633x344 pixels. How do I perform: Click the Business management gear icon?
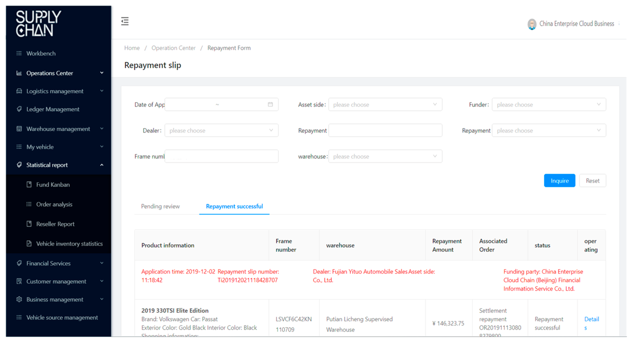(19, 299)
